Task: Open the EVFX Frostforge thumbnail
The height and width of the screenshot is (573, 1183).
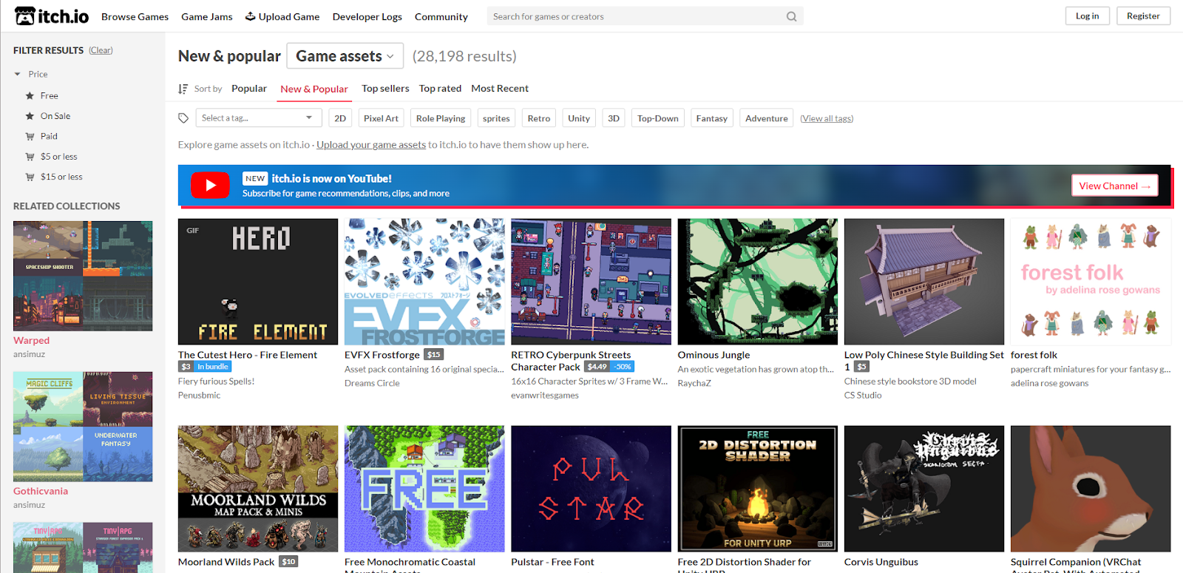Action: 424,282
